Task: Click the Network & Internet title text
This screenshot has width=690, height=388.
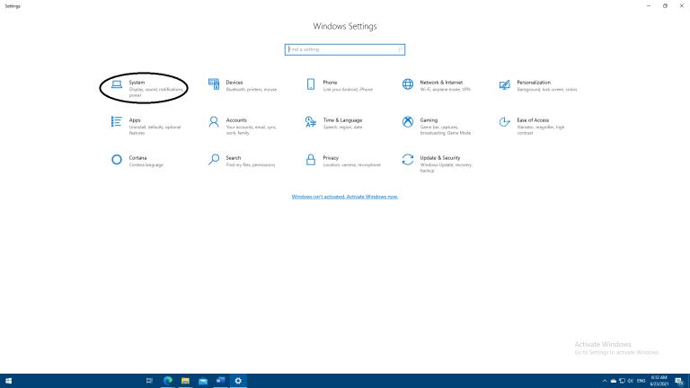Action: coord(441,83)
